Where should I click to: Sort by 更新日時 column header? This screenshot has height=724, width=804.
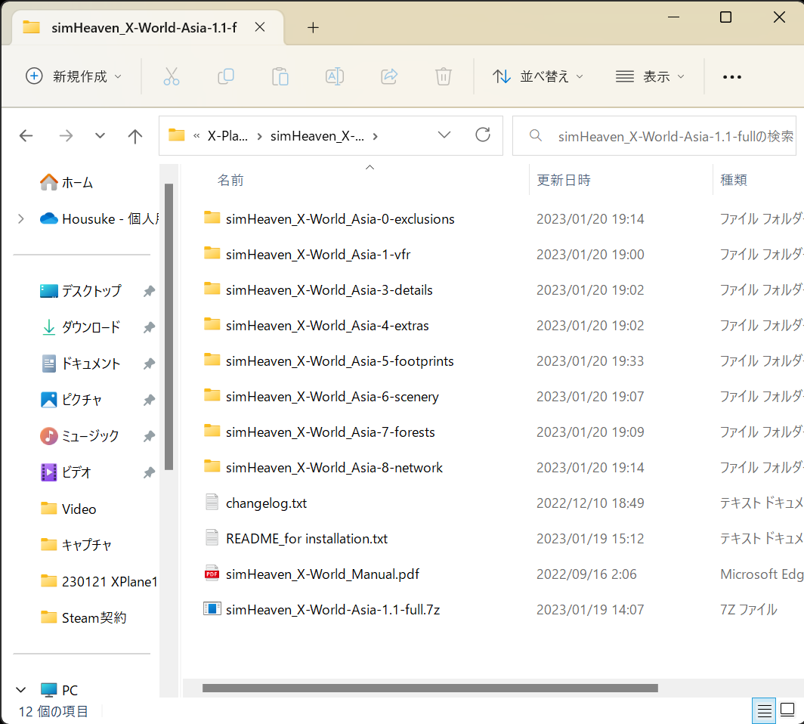564,180
